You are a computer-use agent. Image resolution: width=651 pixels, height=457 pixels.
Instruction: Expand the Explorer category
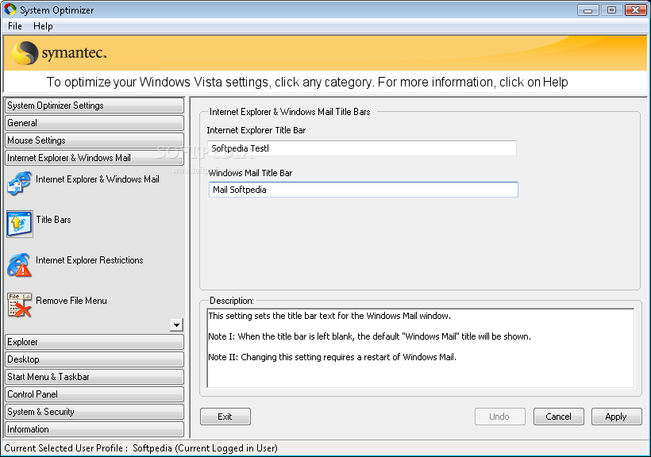[x=94, y=342]
